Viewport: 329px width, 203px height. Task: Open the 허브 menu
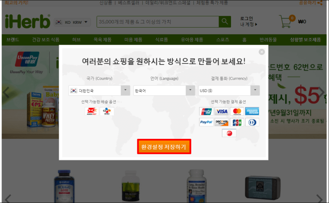[76, 40]
